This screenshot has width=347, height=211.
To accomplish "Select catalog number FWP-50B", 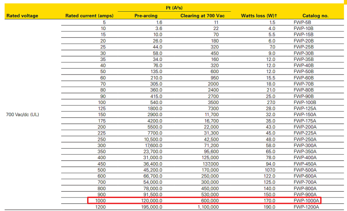I will (x=303, y=72).
